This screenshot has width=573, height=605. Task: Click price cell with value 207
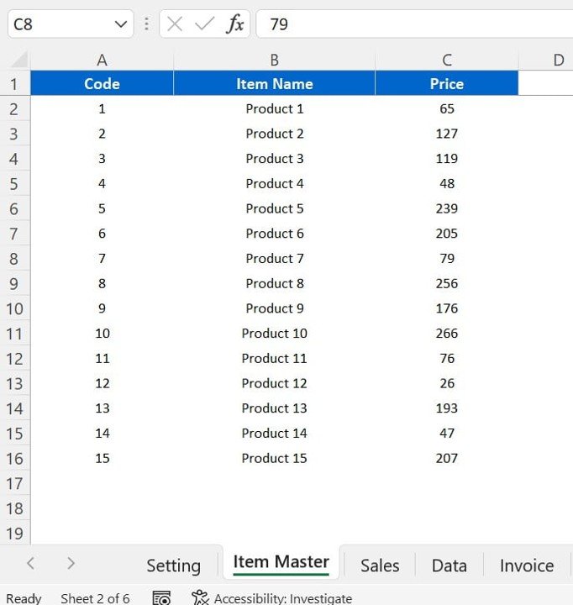pos(447,458)
